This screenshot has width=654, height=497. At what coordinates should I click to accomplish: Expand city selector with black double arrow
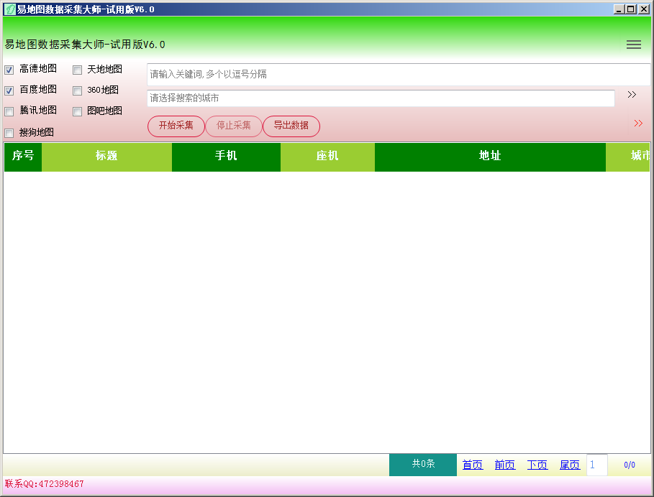pyautogui.click(x=632, y=95)
